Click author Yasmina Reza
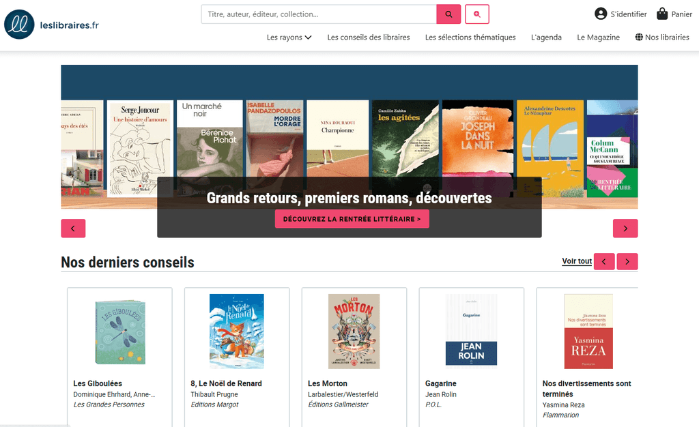The height and width of the screenshot is (427, 699). tap(563, 405)
